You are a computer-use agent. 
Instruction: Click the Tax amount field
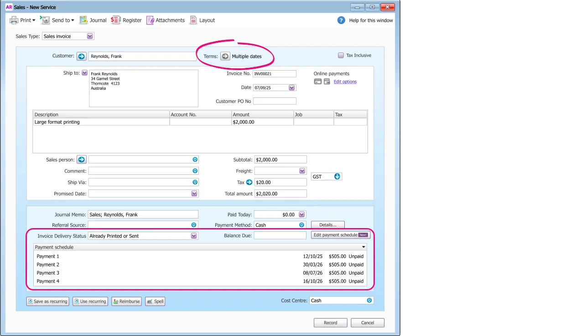(280, 182)
